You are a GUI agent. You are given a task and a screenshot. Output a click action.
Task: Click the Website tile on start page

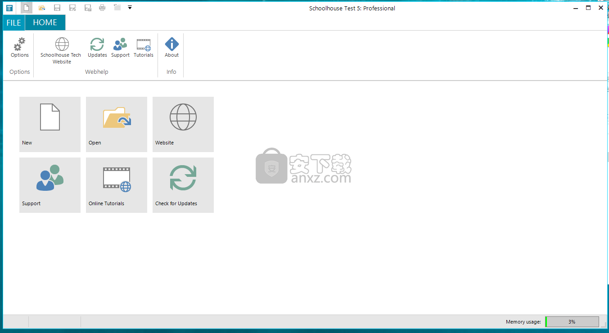coord(183,124)
